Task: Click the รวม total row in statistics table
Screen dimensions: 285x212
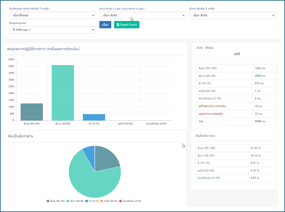Action: tap(237, 121)
